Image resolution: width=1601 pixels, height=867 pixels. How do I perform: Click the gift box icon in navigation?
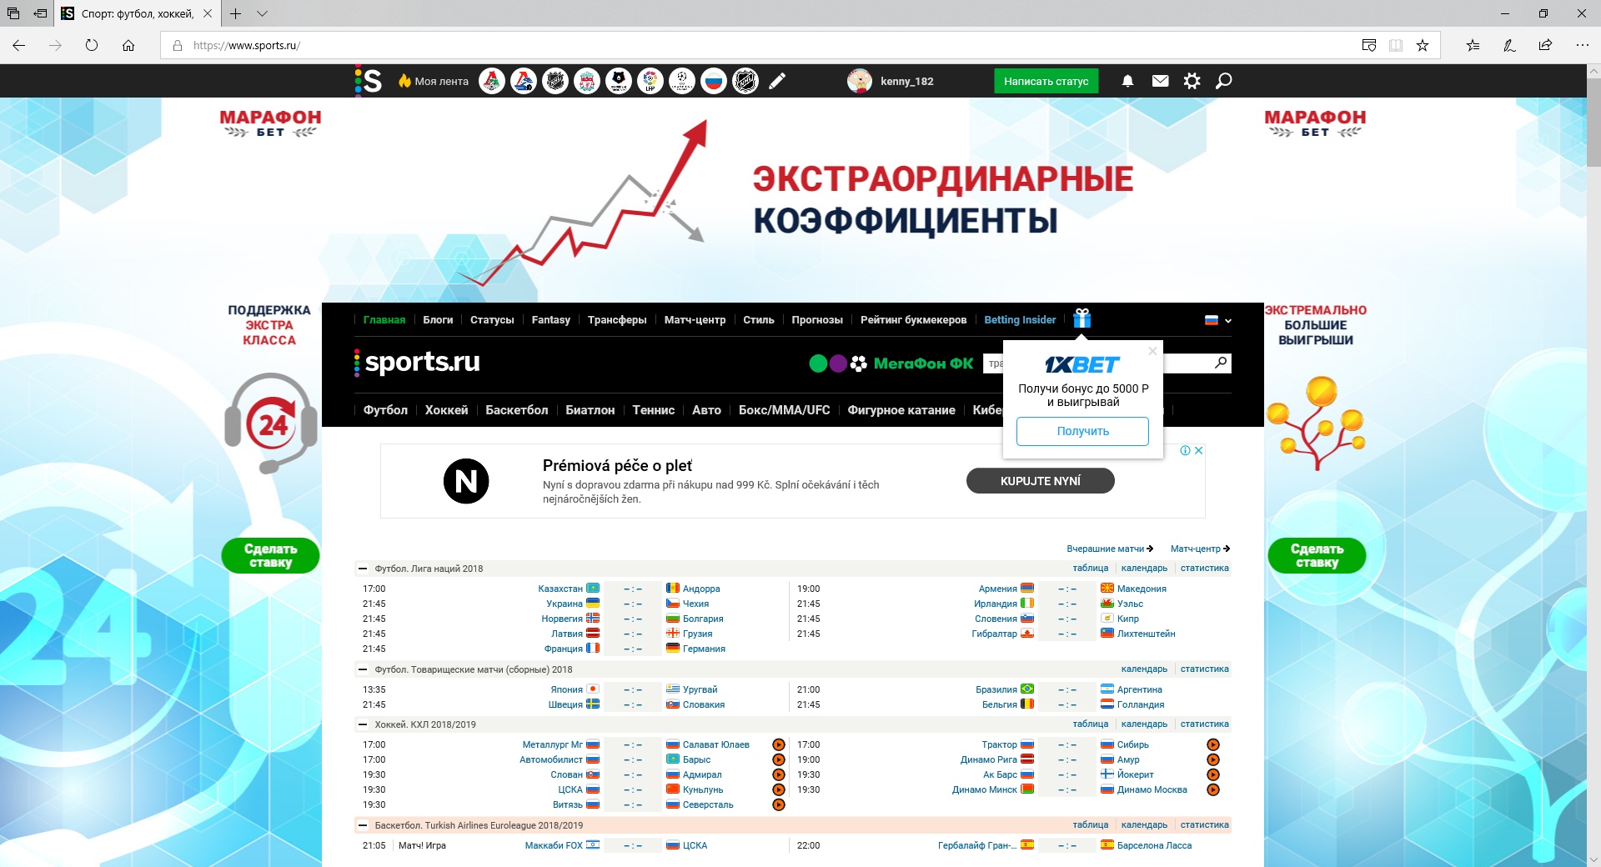pyautogui.click(x=1082, y=318)
